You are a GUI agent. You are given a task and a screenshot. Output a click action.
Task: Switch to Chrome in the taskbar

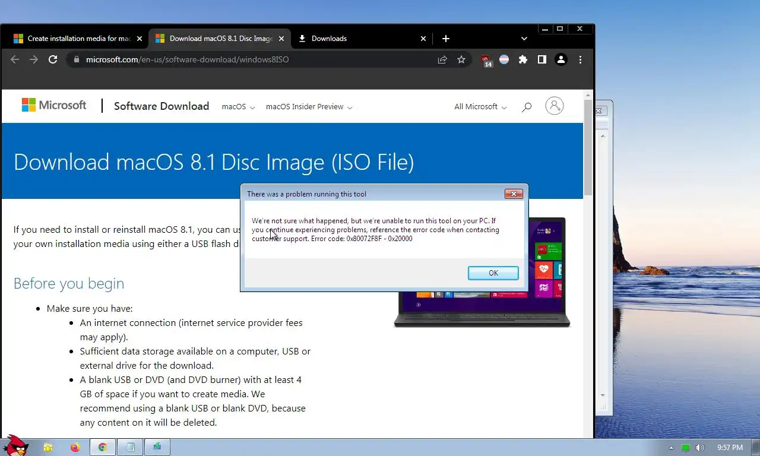[x=103, y=447]
